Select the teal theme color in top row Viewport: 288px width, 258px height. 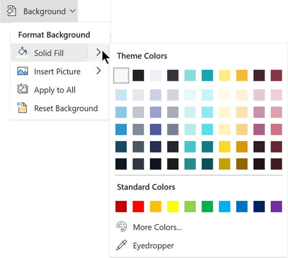(207, 76)
